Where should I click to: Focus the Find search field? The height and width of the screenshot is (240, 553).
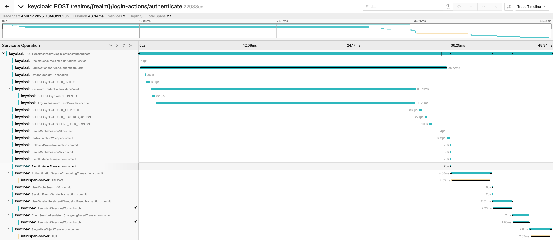tap(403, 7)
